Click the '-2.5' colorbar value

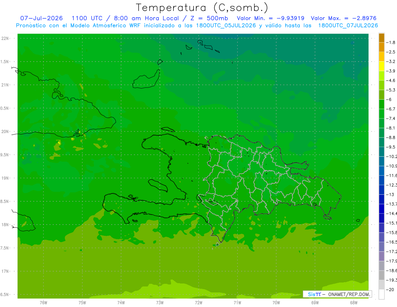391,52
